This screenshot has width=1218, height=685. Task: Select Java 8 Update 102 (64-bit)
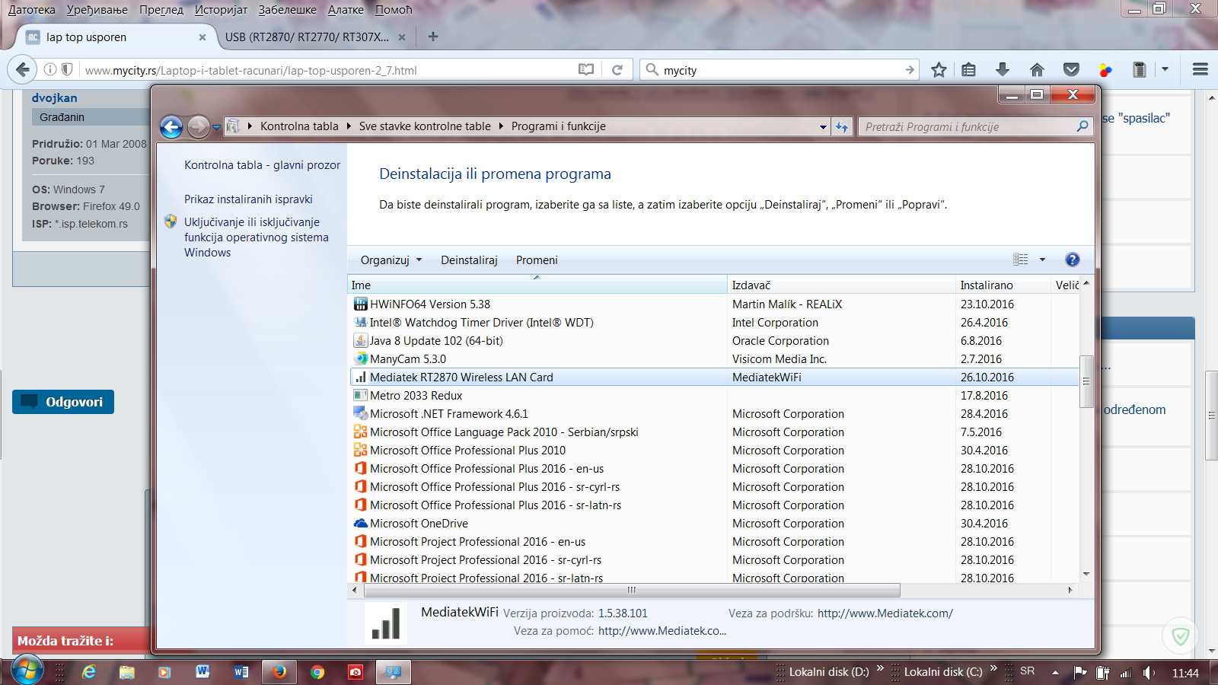click(x=713, y=341)
